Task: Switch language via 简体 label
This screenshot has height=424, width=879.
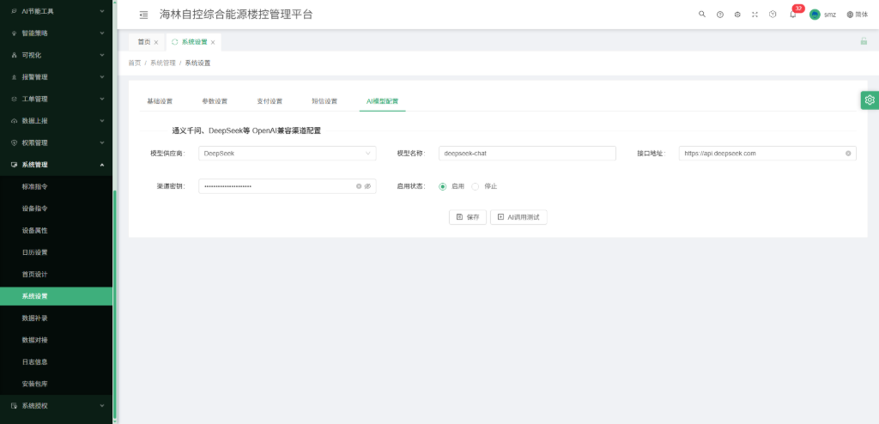Action: tap(862, 15)
